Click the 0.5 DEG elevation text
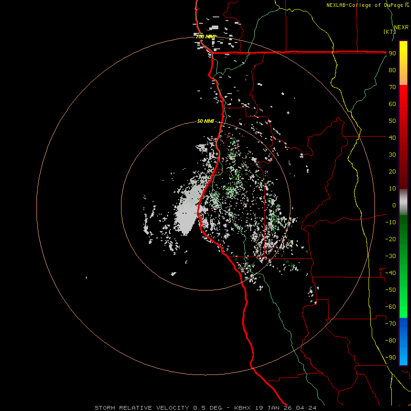The image size is (411, 411). tap(207, 408)
